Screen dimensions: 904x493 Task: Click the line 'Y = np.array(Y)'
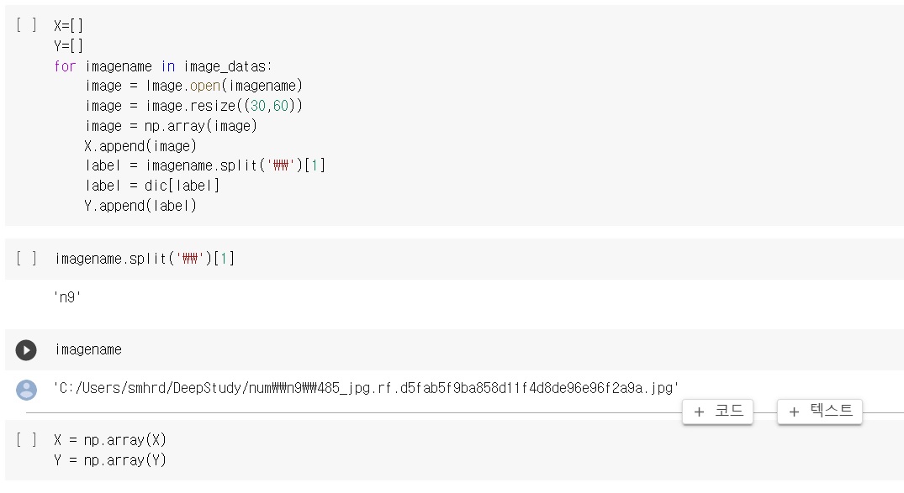pos(110,459)
